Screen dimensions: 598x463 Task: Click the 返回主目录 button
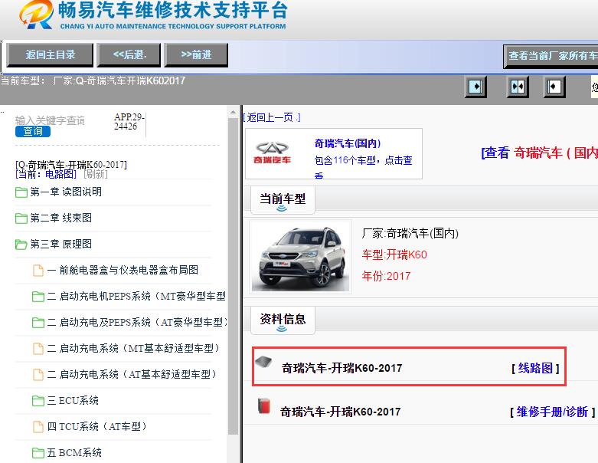point(50,55)
